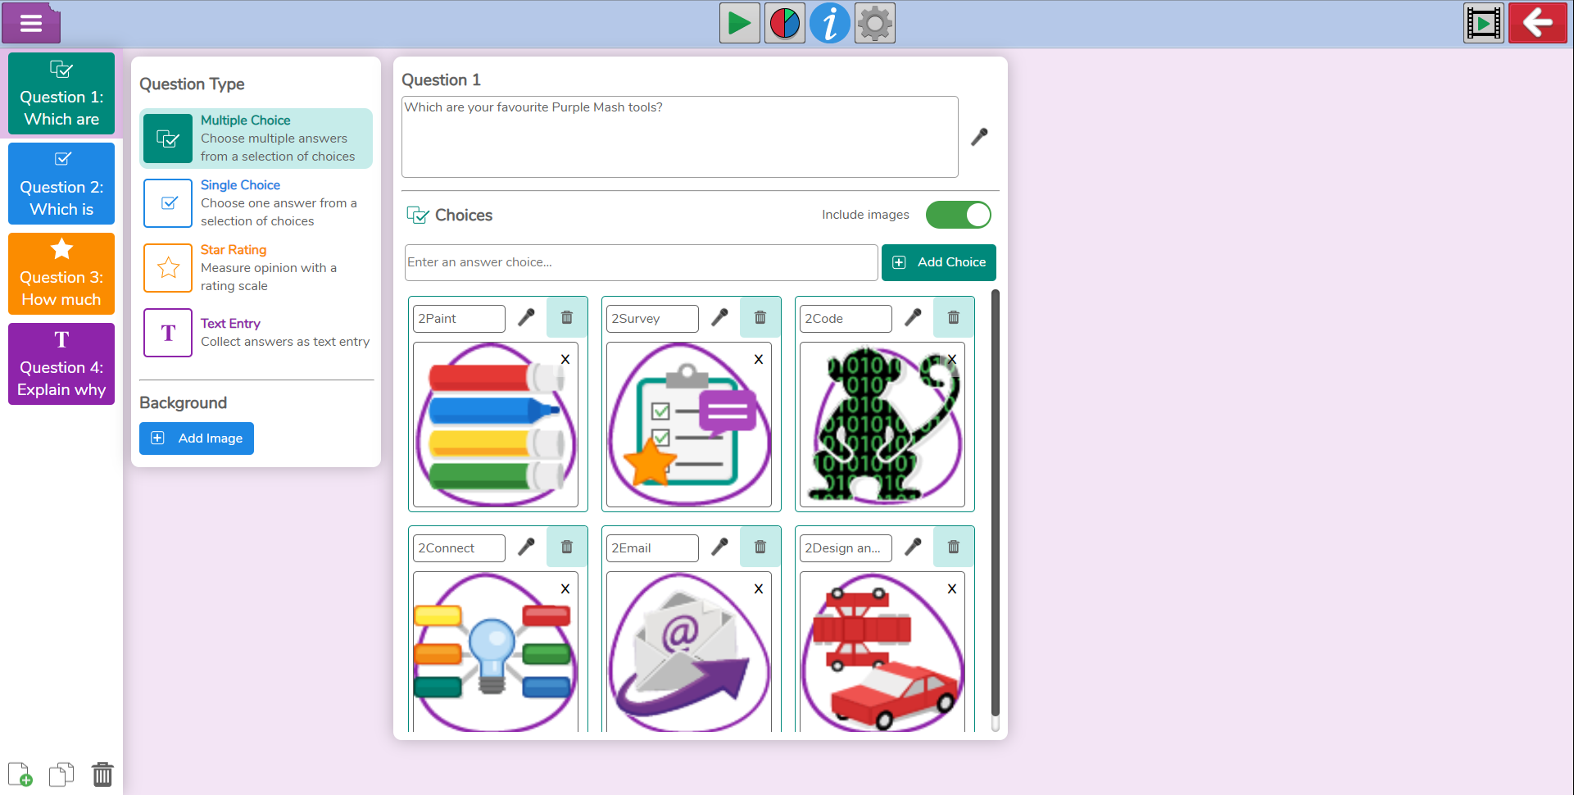Select Text Entry question type

click(256, 332)
